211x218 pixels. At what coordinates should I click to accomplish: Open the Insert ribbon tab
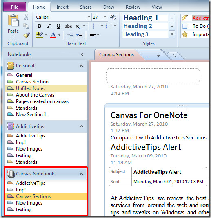point(62,7)
